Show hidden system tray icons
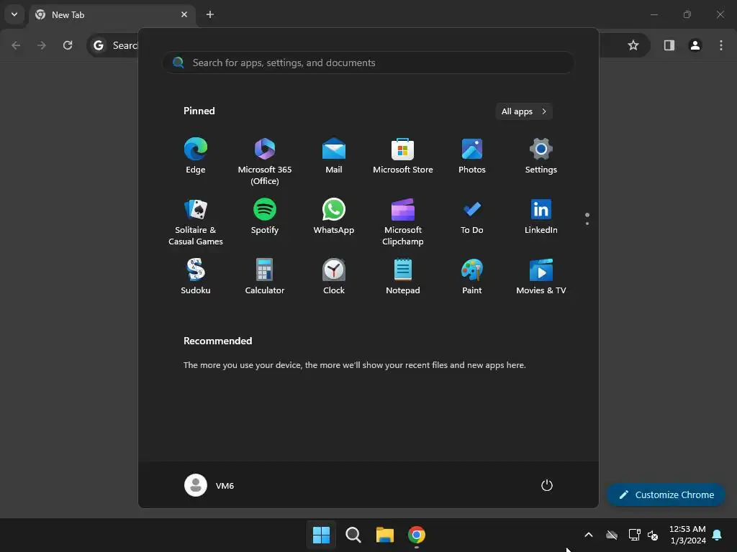Screen dimensions: 737x552 [589, 535]
